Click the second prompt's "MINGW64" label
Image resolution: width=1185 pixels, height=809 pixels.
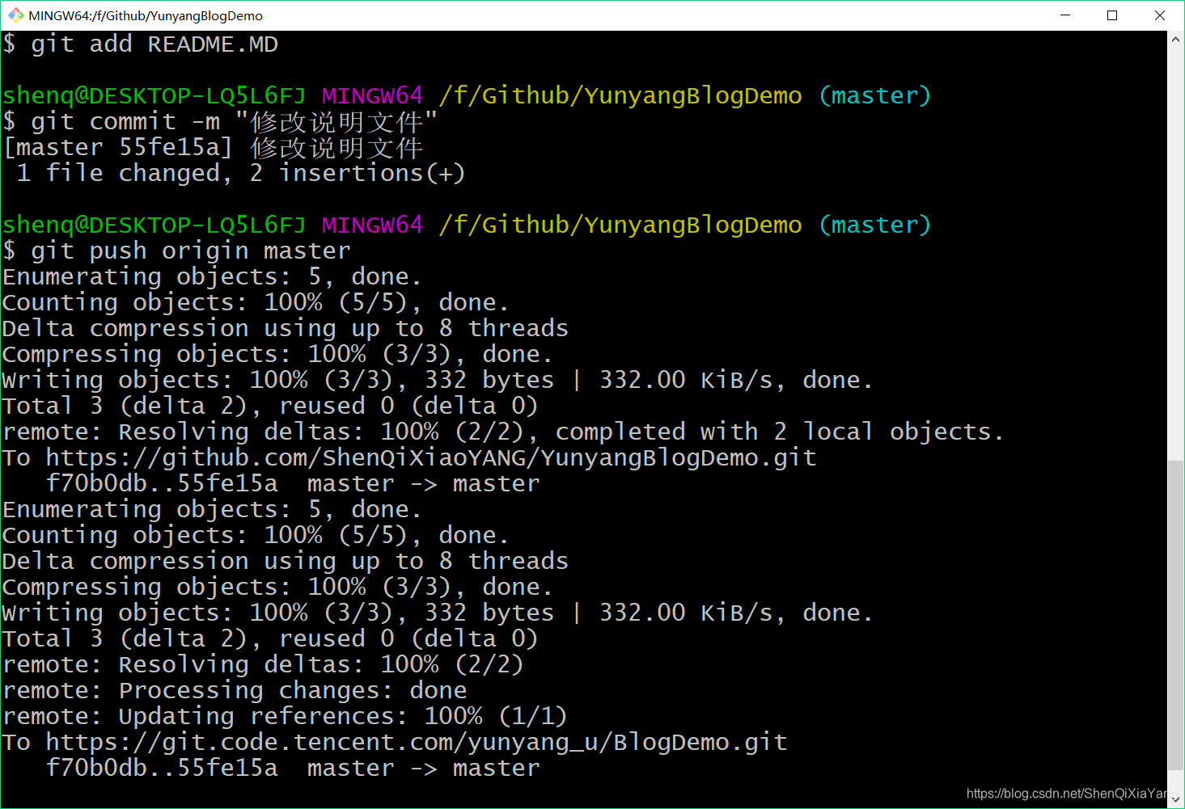tap(373, 225)
